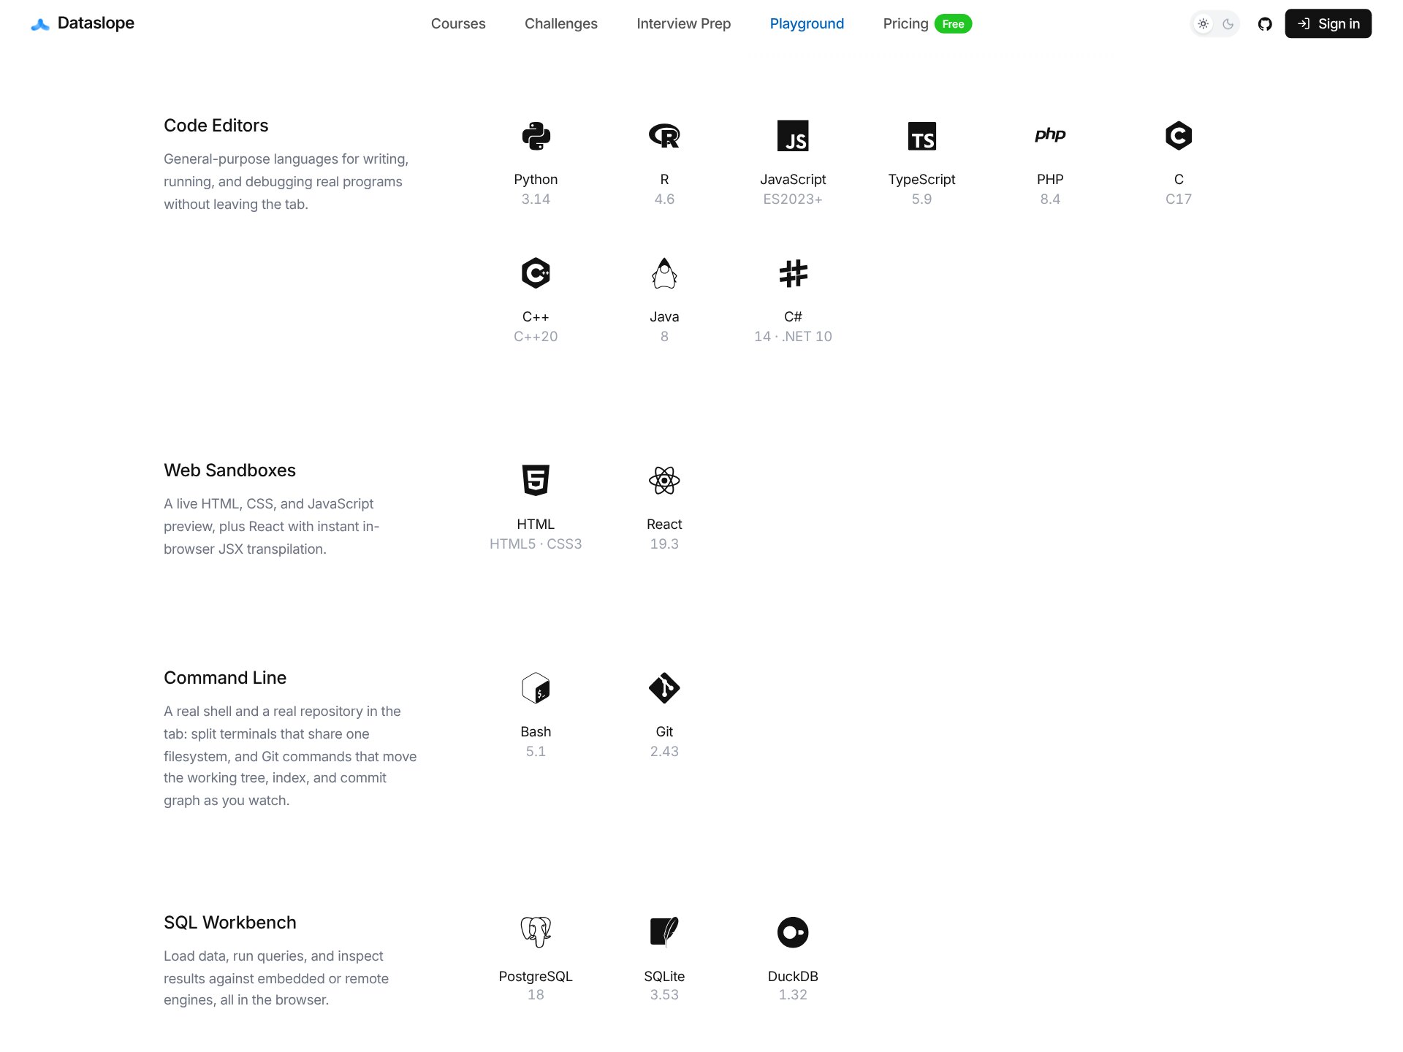Launch the R language editor icon
Screen dimensions: 1403x1052
664,136
